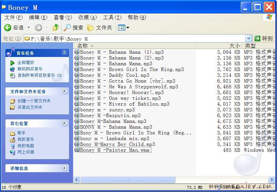Collapse the Other Places (其它位置) panel

pos(64,123)
